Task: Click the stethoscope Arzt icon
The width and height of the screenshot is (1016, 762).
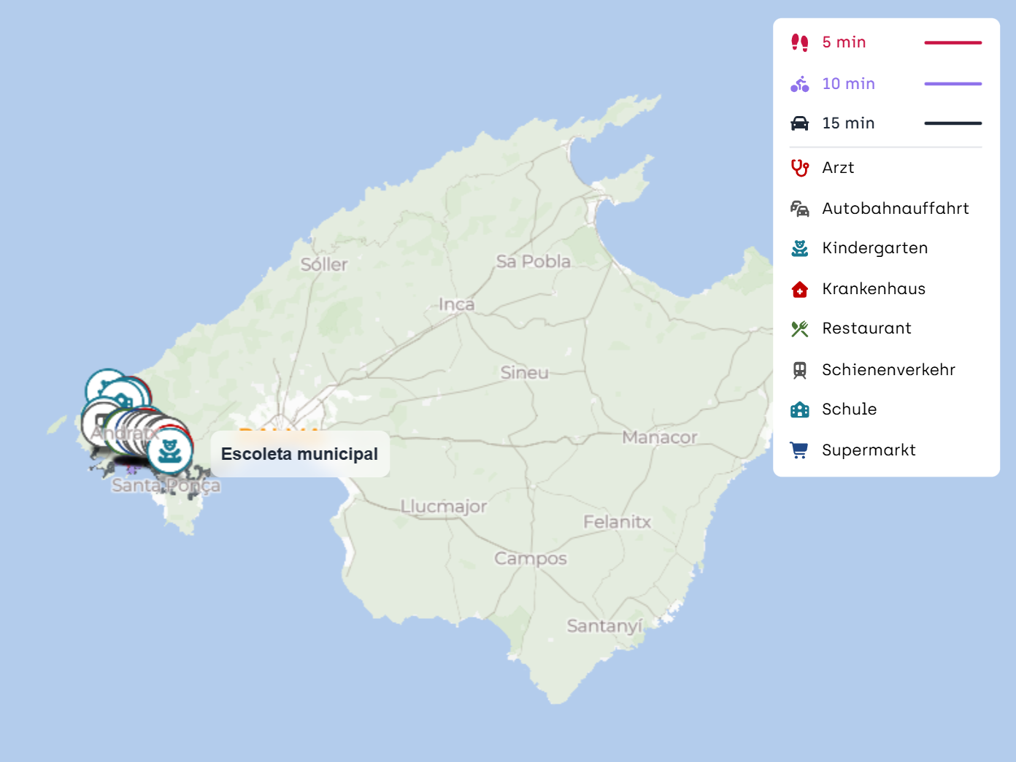Action: [799, 168]
